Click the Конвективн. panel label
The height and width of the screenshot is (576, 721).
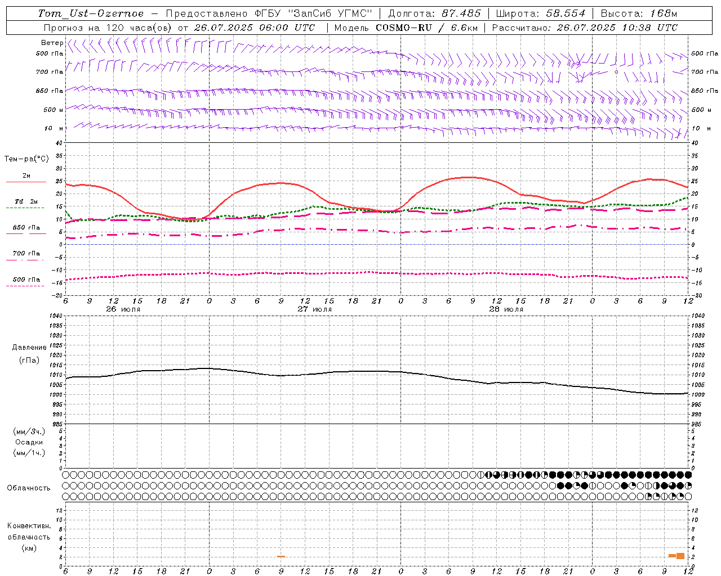[29, 526]
